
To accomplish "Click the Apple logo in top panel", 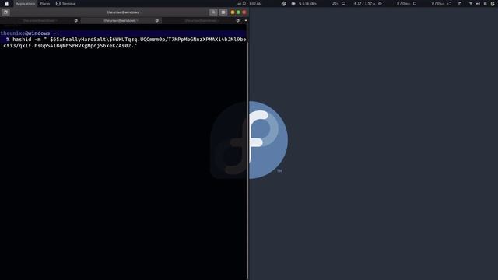I will point(6,4).
